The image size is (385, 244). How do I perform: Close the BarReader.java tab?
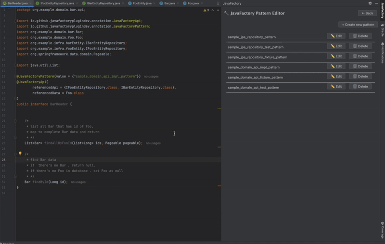pos(31,3)
